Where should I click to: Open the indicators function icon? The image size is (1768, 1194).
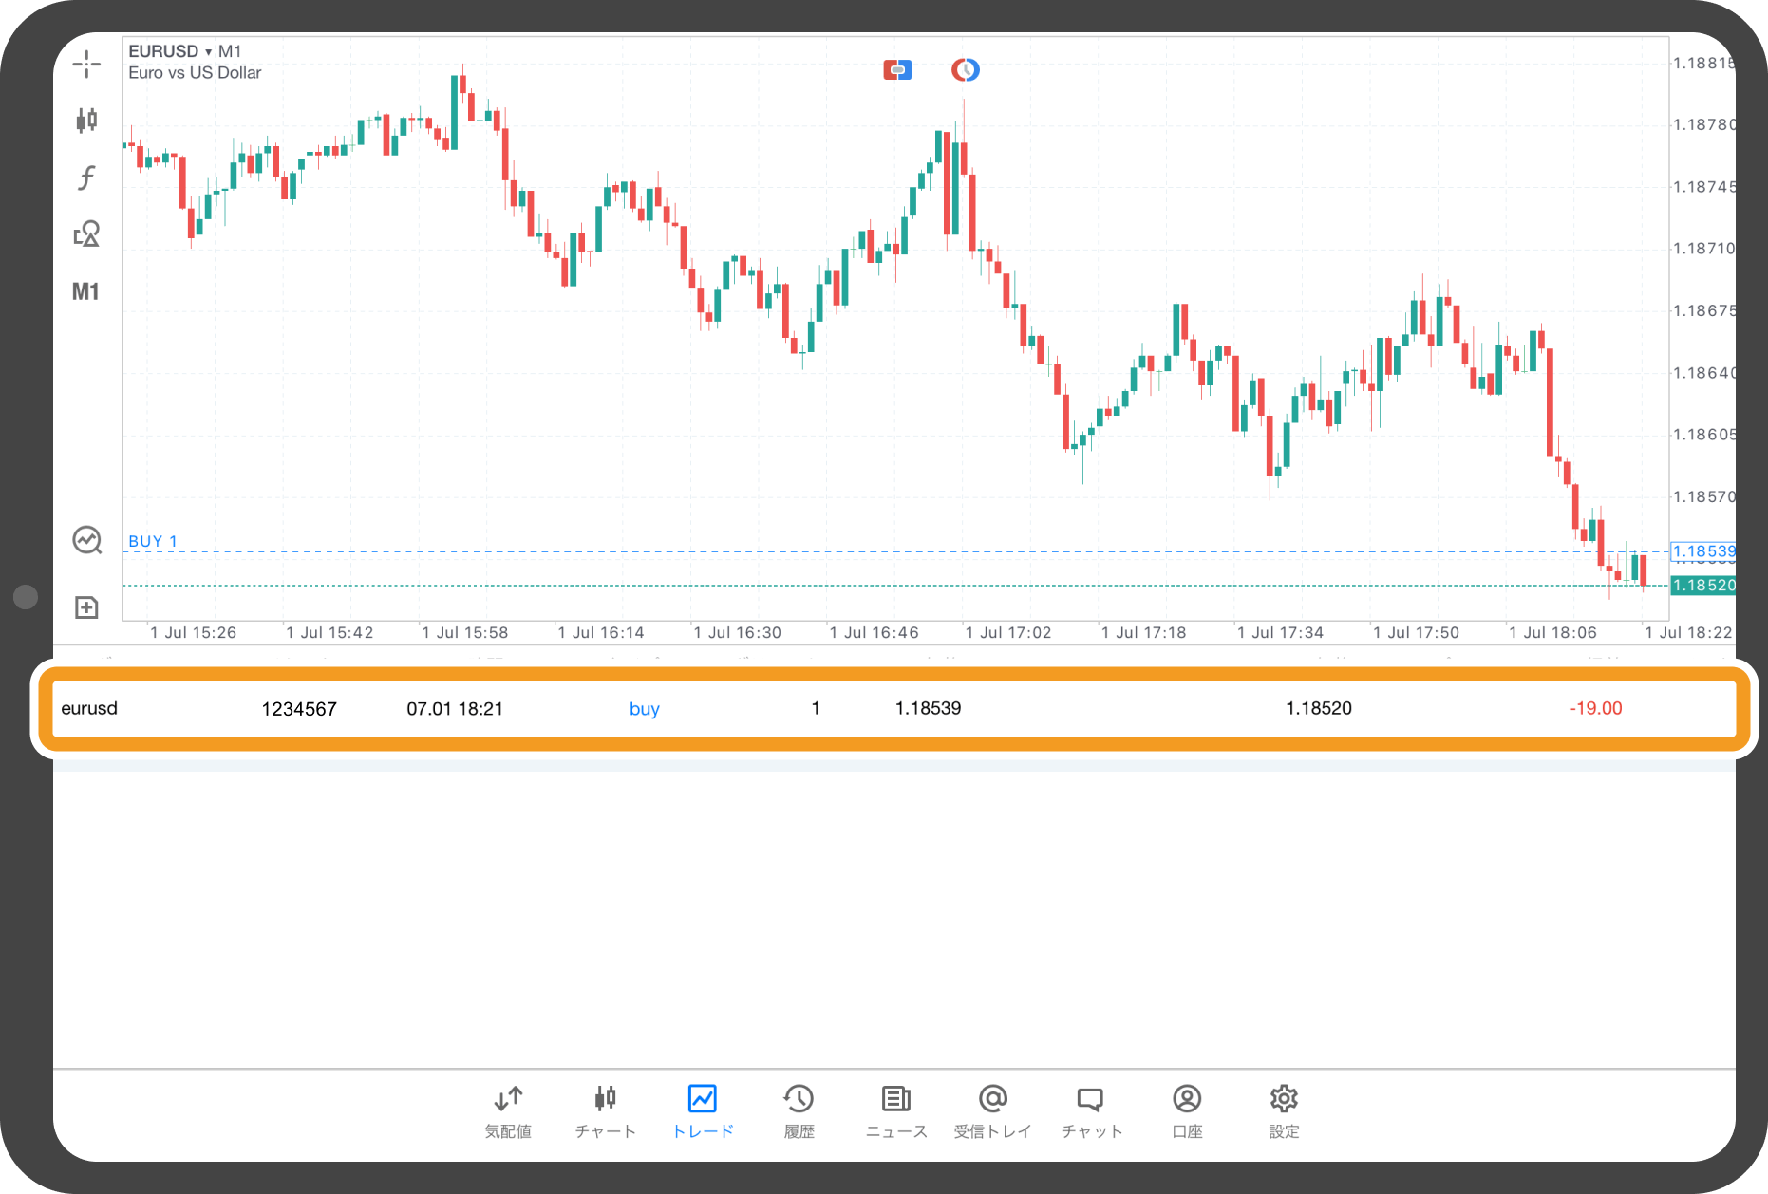[x=86, y=177]
